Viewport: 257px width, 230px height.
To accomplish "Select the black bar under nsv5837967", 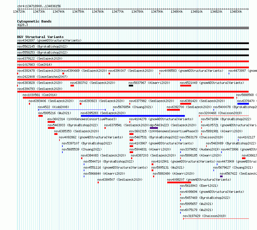I will coord(131,86).
